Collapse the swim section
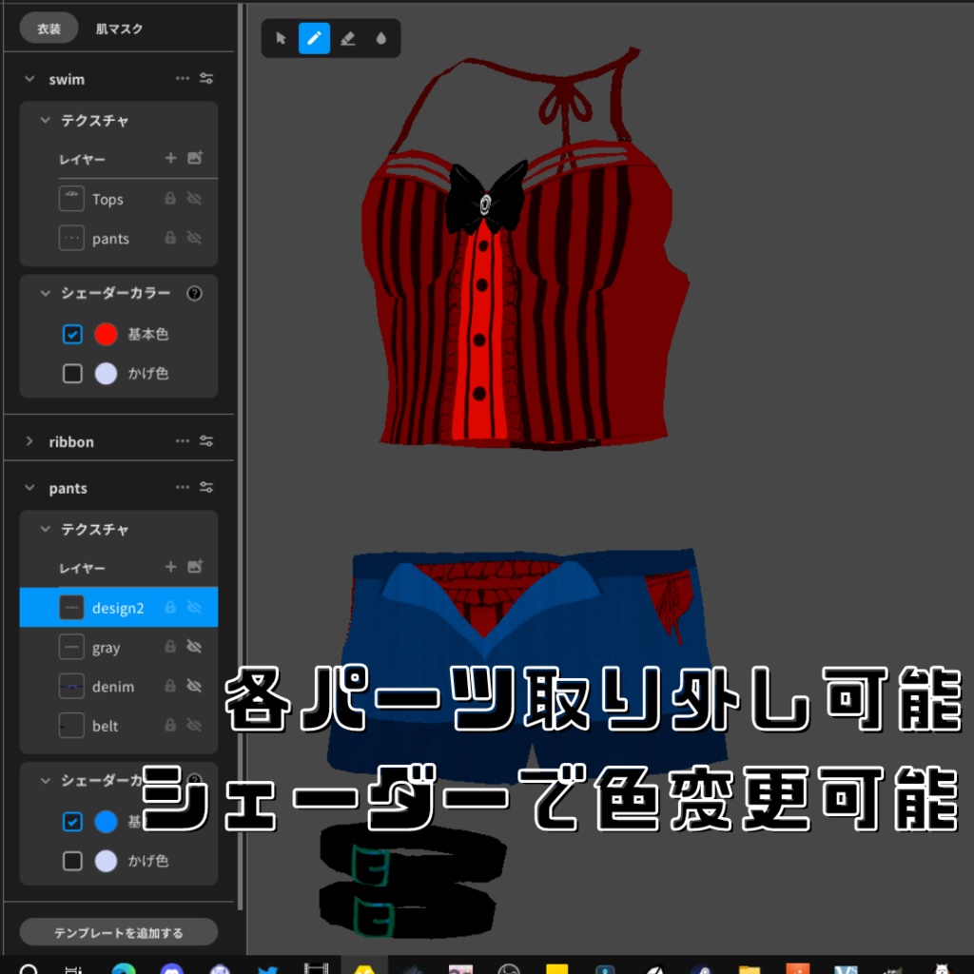This screenshot has width=974, height=974. [29, 78]
